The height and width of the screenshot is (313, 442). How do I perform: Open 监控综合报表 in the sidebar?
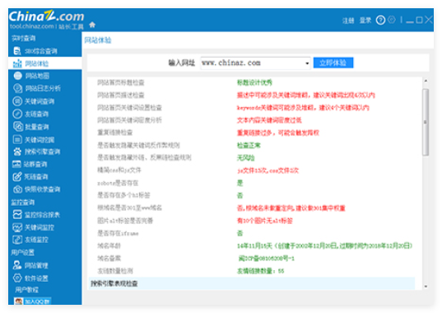point(37,215)
